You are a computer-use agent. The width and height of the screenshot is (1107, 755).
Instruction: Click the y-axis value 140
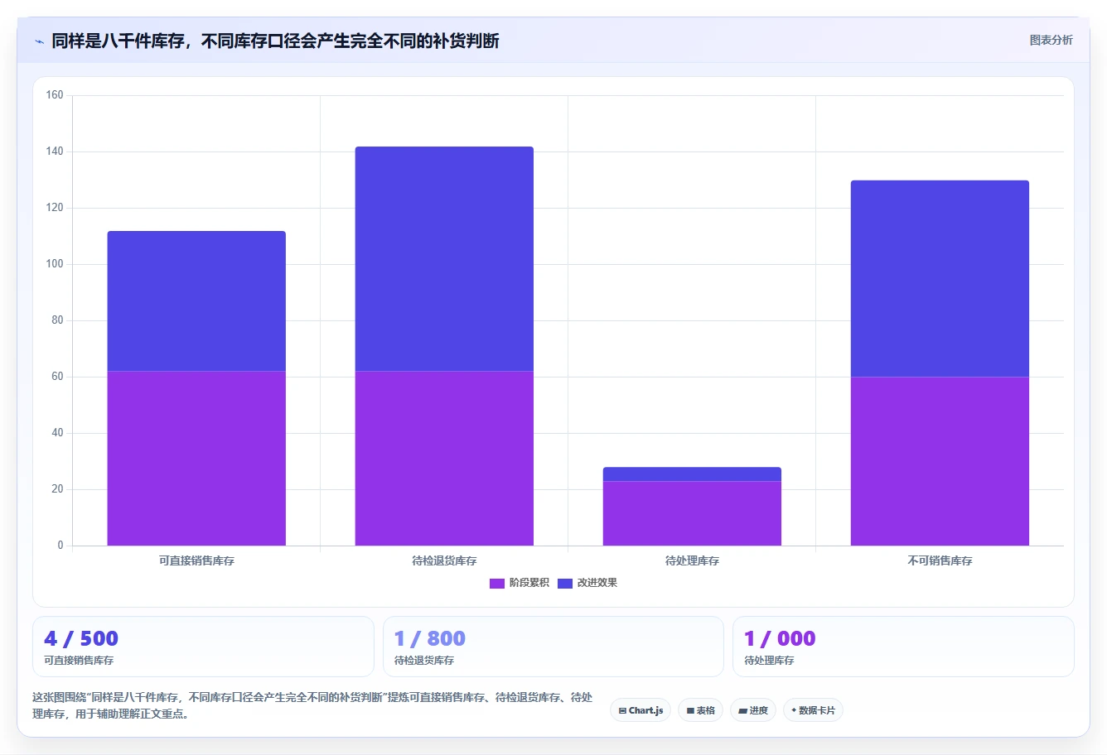55,151
